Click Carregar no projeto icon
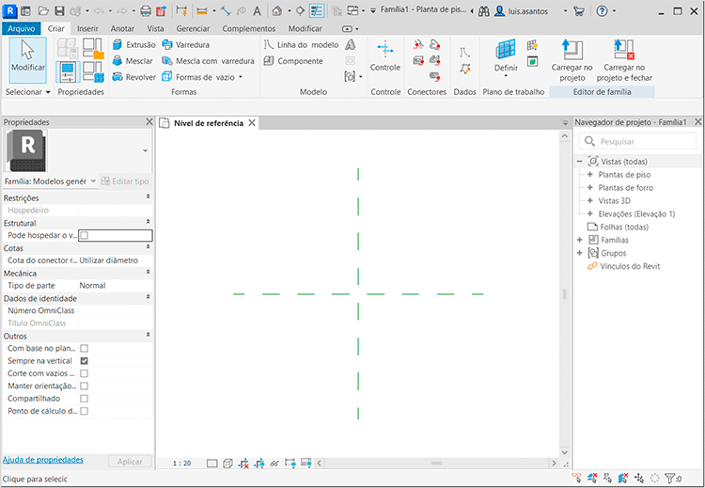705x488 pixels. click(x=572, y=56)
